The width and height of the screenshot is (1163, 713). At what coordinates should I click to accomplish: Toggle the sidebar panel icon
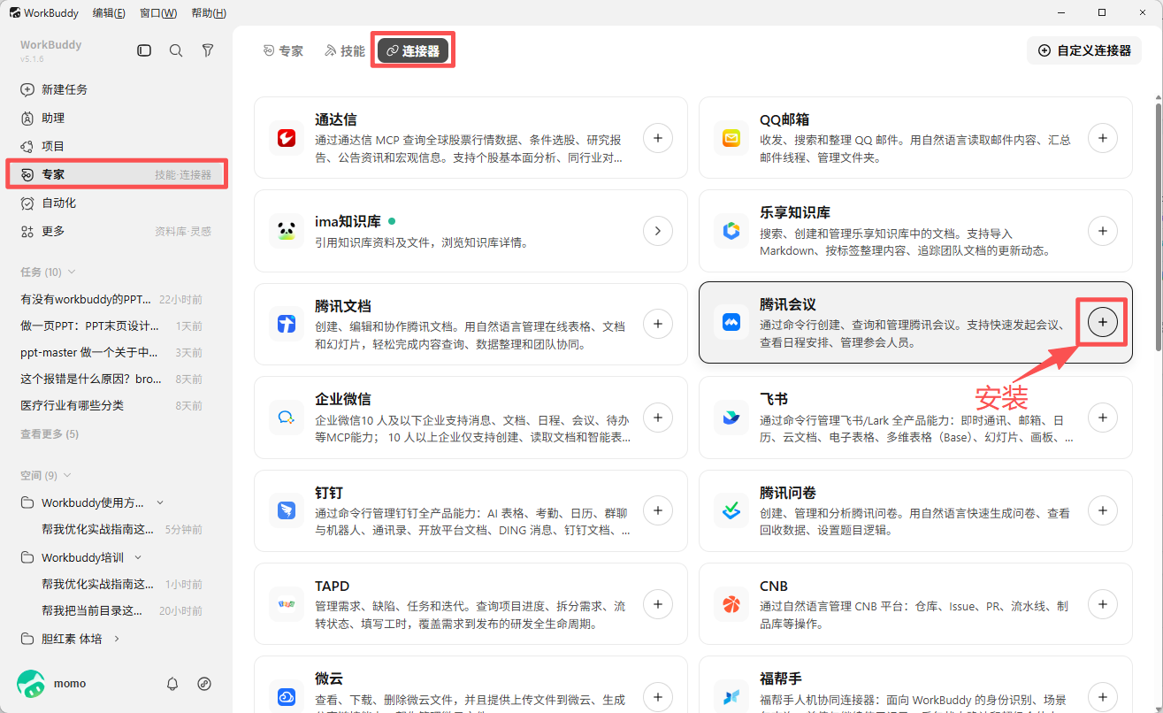point(144,50)
